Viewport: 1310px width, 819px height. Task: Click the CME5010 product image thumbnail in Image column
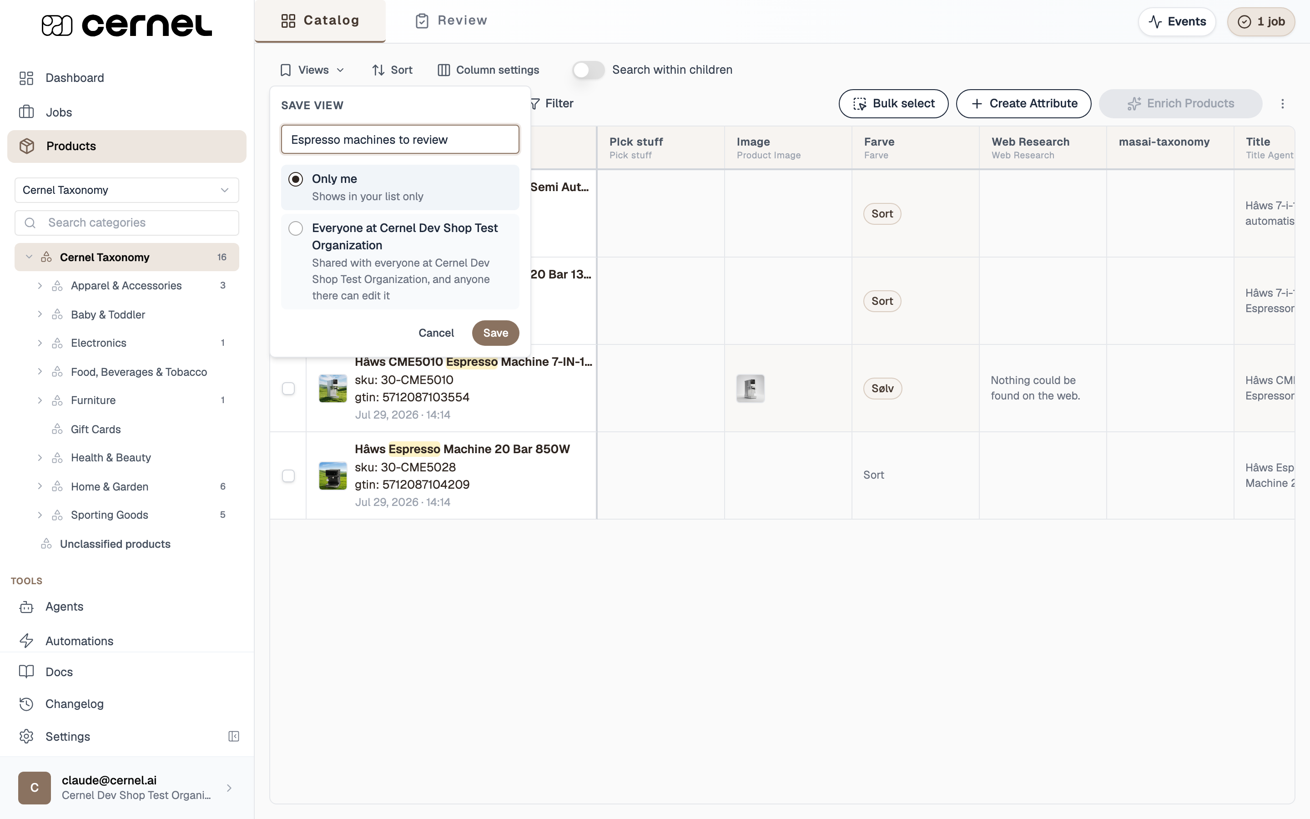pyautogui.click(x=750, y=389)
